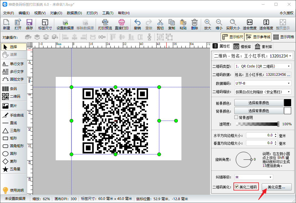Click the 透明度 opacity slider

[x=257, y=124]
